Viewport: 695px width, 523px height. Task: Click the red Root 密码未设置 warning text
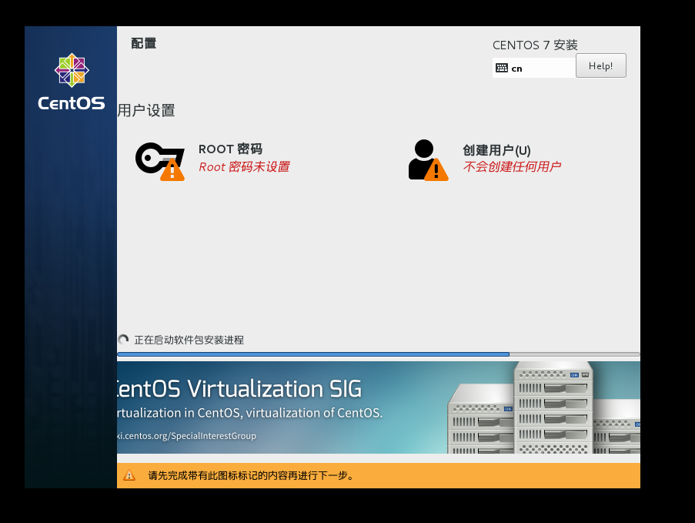click(245, 166)
